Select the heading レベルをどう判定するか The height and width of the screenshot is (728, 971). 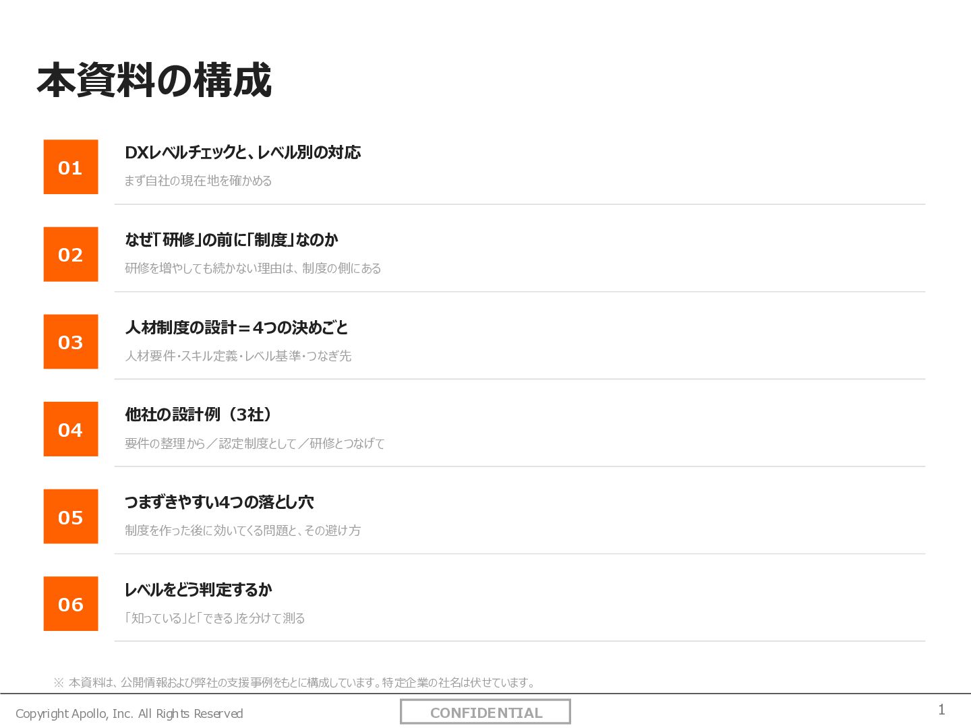click(198, 590)
